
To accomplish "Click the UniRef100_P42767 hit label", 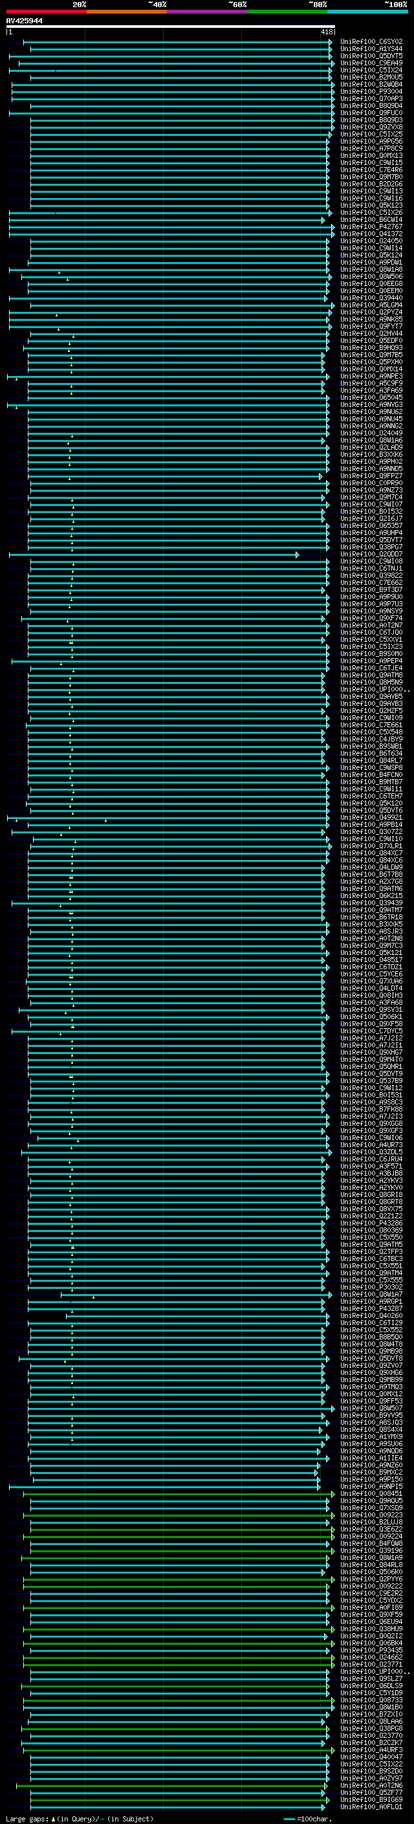I will (x=371, y=226).
